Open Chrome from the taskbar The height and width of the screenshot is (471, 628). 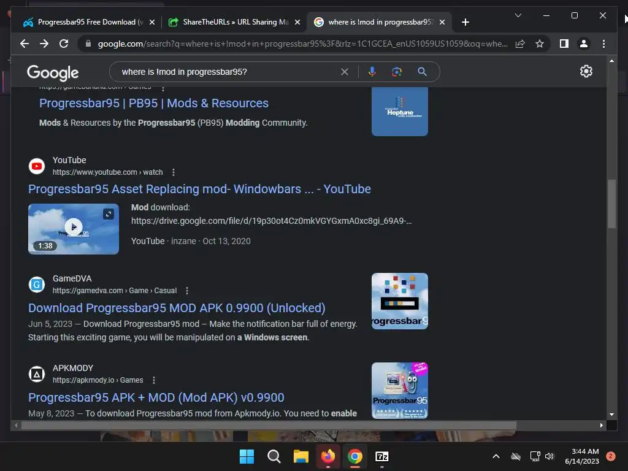355,456
